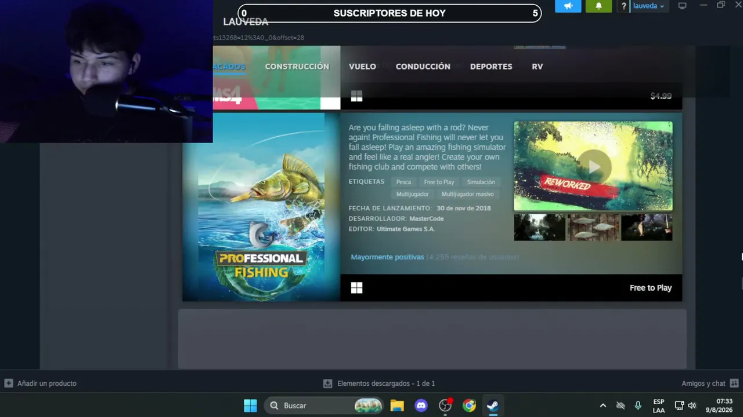Viewport: 743px width, 417px height.
Task: Open Discord from the taskbar
Action: pos(421,405)
